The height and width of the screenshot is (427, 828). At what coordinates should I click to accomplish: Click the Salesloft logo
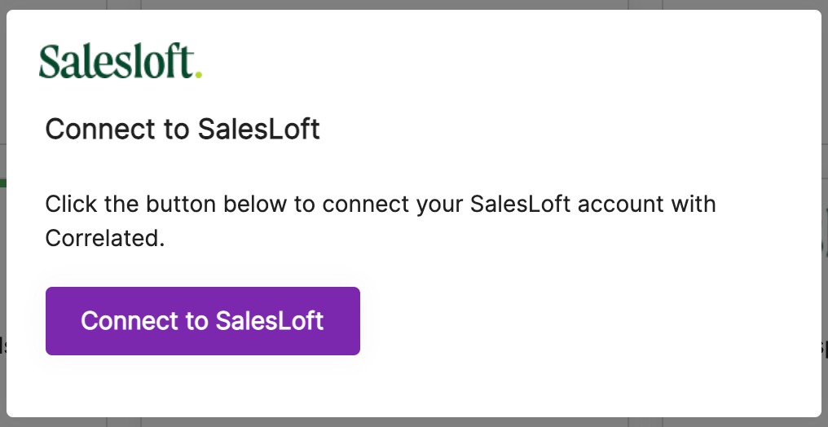pyautogui.click(x=119, y=62)
